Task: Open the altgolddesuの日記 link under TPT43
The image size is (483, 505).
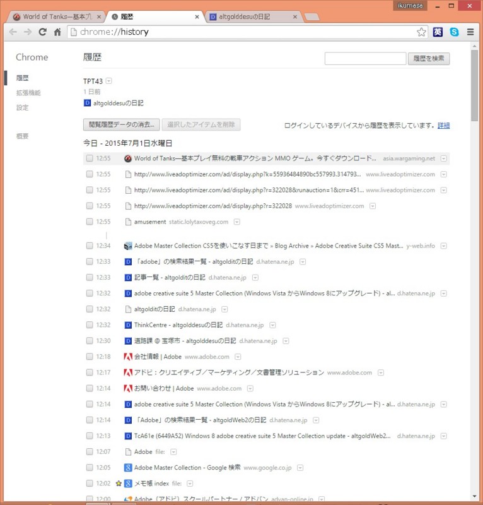Action: 118,103
